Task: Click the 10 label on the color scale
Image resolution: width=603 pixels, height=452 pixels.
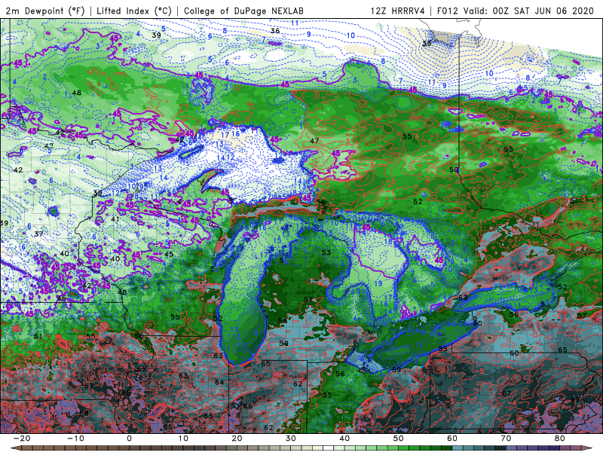Action: (183, 438)
